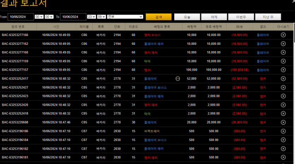Viewport: 295px width, 164px height.
Task: Select reference number BAC-63253277166
Action: (x=15, y=35)
